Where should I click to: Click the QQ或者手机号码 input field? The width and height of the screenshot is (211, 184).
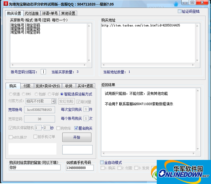[x=80, y=168]
